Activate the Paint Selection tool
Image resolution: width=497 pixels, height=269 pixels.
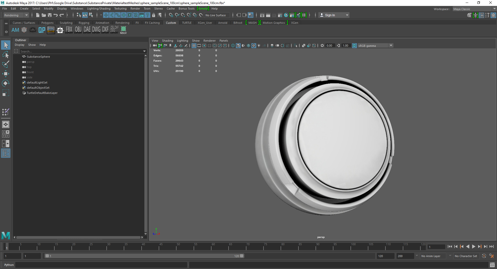[6, 64]
